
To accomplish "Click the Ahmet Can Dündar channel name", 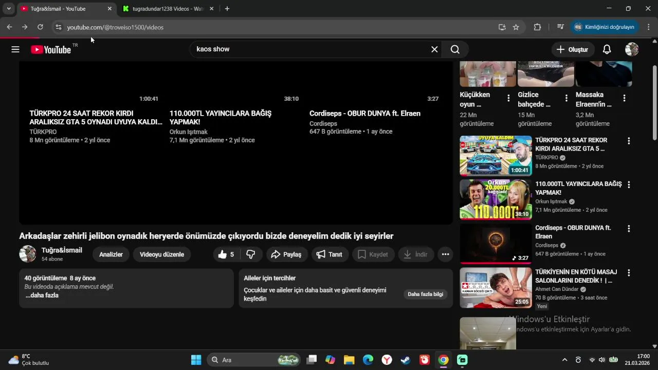I will (x=557, y=289).
